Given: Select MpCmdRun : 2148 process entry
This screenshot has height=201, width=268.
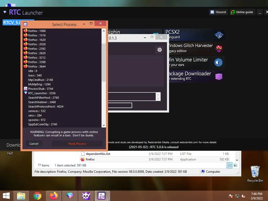Looking at the screenshot, I should click(x=62, y=80).
